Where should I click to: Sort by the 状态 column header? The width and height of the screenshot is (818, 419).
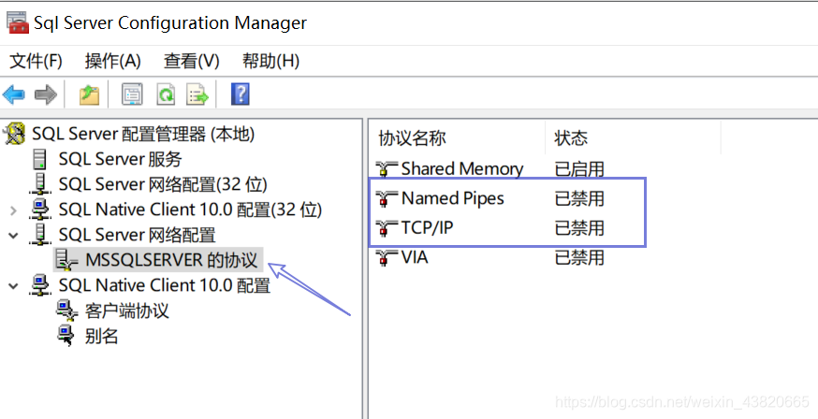pos(571,138)
